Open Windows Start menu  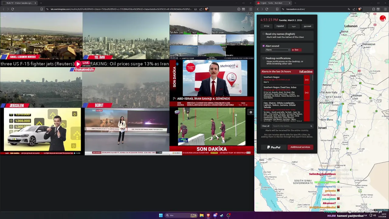point(161,215)
